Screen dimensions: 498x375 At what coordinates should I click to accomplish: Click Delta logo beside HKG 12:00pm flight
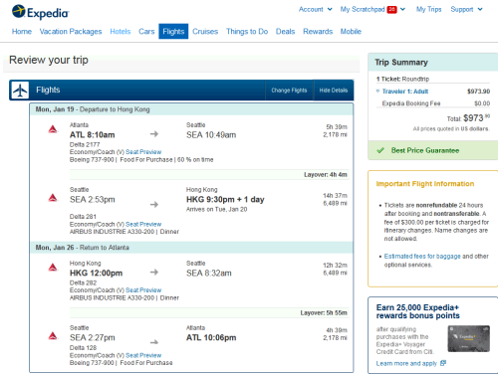click(53, 267)
